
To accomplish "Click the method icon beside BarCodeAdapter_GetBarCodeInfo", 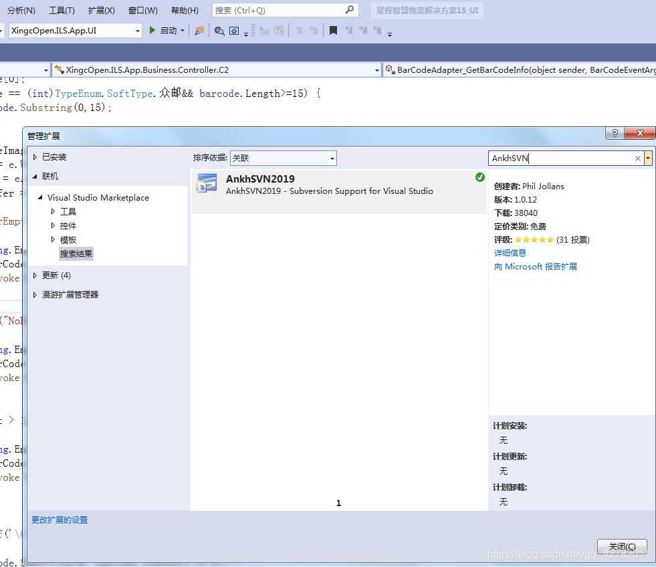I will pyautogui.click(x=390, y=70).
